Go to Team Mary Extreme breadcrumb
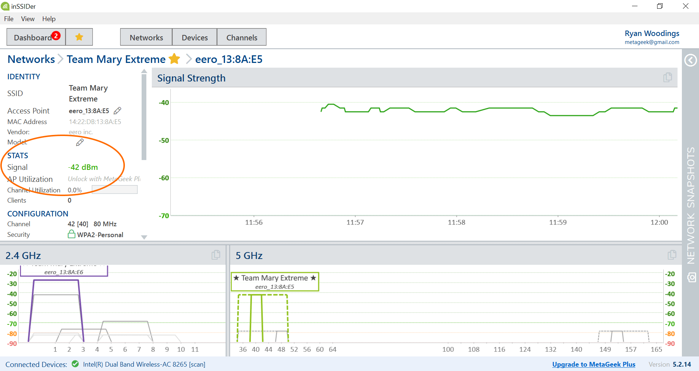This screenshot has height=371, width=699. [x=116, y=59]
